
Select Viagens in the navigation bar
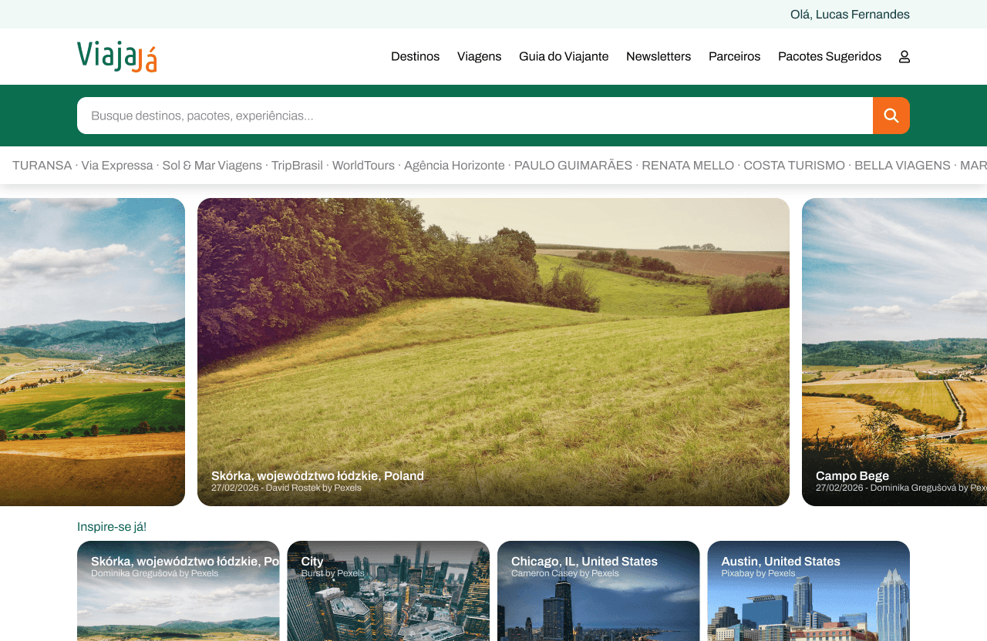coord(479,56)
